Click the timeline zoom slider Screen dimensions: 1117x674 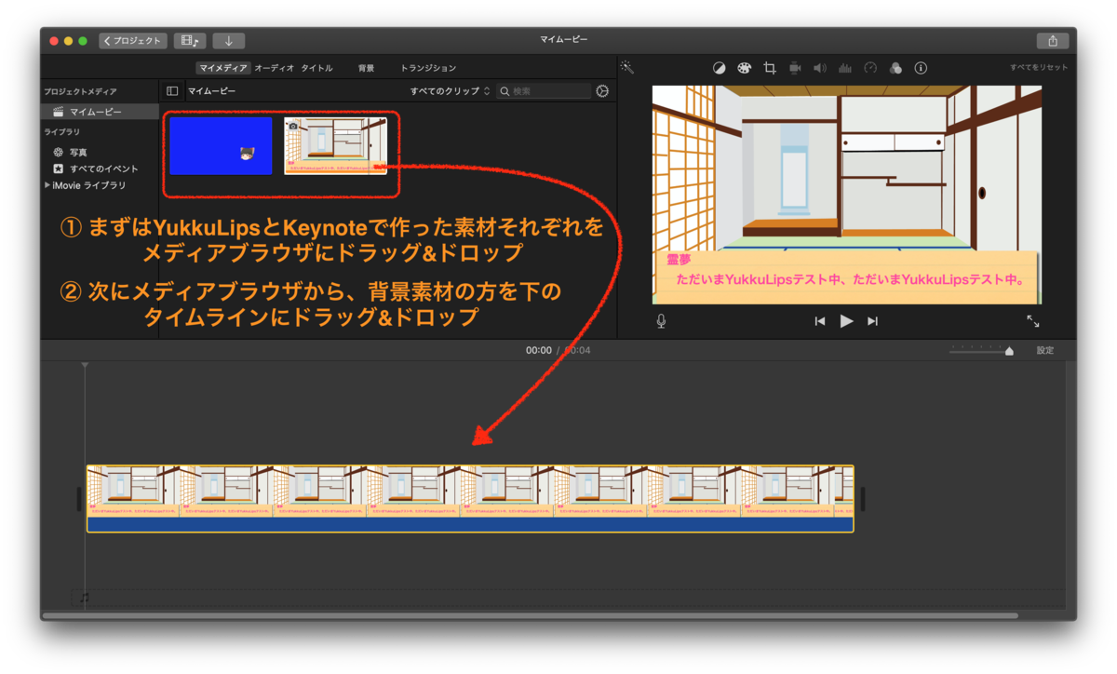pos(982,351)
